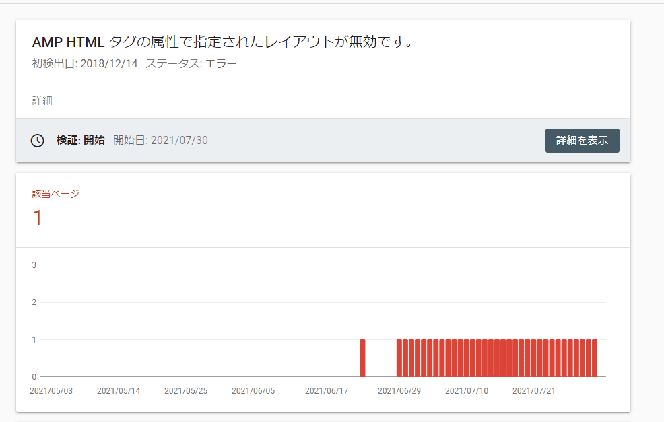Image resolution: width=664 pixels, height=422 pixels.
Task: Click the isolated red bar before 2021/06/29
Action: click(x=362, y=357)
